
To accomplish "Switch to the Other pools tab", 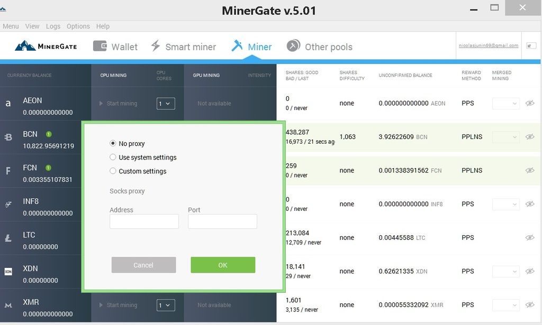I will (x=319, y=46).
